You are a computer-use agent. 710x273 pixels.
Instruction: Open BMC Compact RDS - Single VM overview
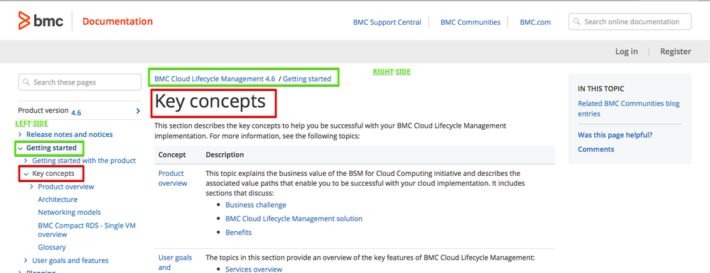(87, 230)
